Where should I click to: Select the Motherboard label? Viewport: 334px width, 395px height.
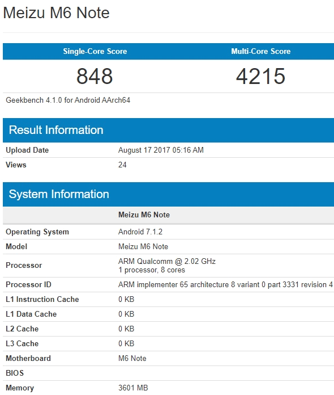click(x=28, y=358)
